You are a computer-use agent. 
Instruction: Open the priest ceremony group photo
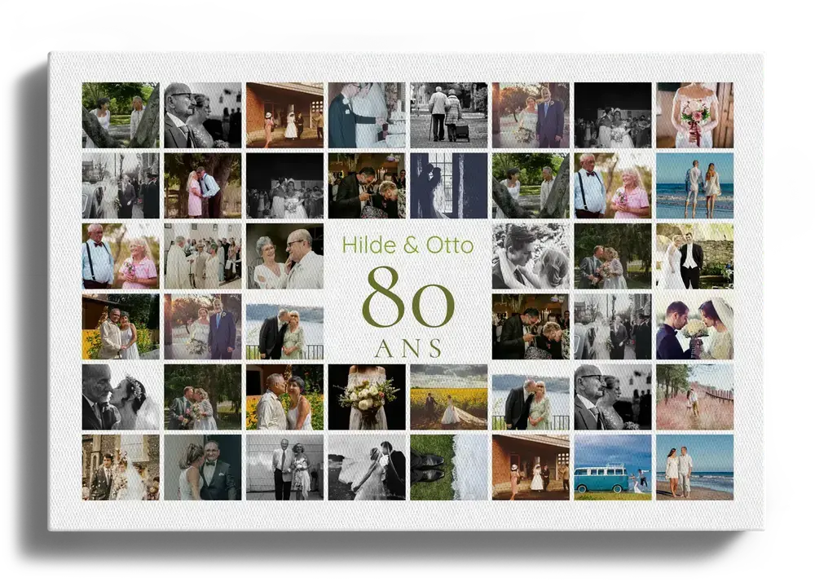coord(203,256)
